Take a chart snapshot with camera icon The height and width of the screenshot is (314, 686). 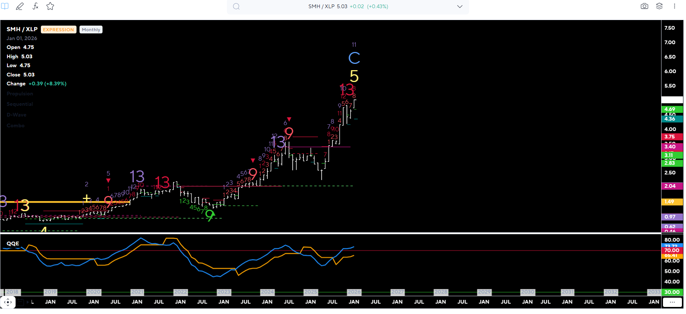644,6
